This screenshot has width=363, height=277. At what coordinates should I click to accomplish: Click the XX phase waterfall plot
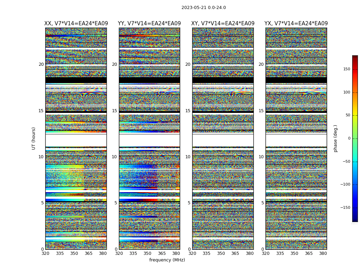tap(76, 138)
